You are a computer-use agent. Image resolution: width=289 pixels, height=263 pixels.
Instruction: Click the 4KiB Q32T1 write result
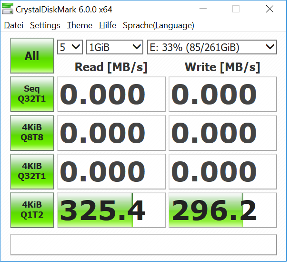point(223,171)
